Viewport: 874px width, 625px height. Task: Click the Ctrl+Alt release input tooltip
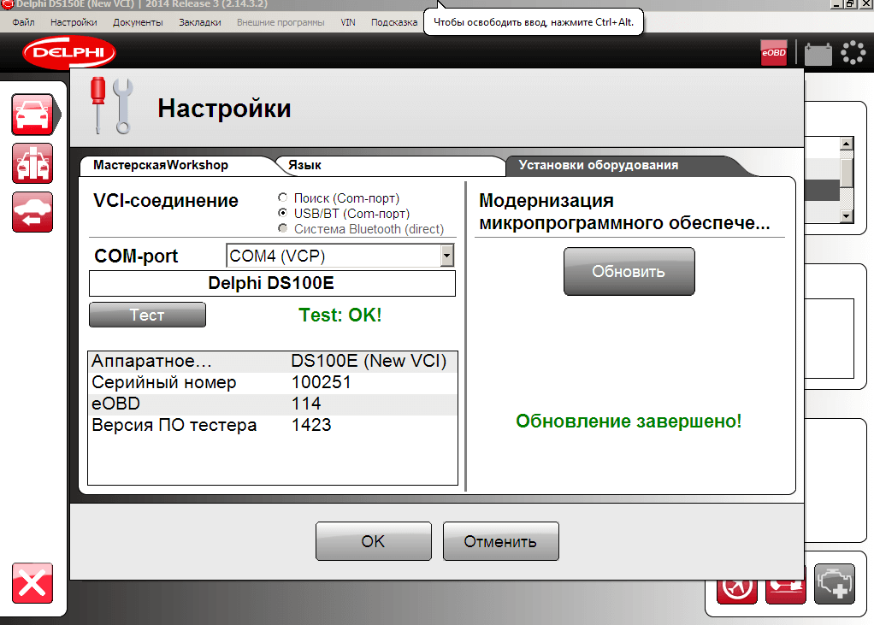pos(534,22)
